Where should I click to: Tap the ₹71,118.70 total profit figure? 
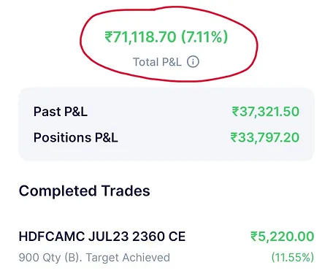[140, 37]
